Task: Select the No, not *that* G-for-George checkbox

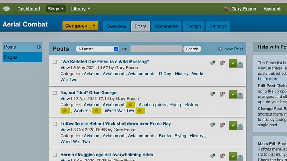Action: [55, 93]
